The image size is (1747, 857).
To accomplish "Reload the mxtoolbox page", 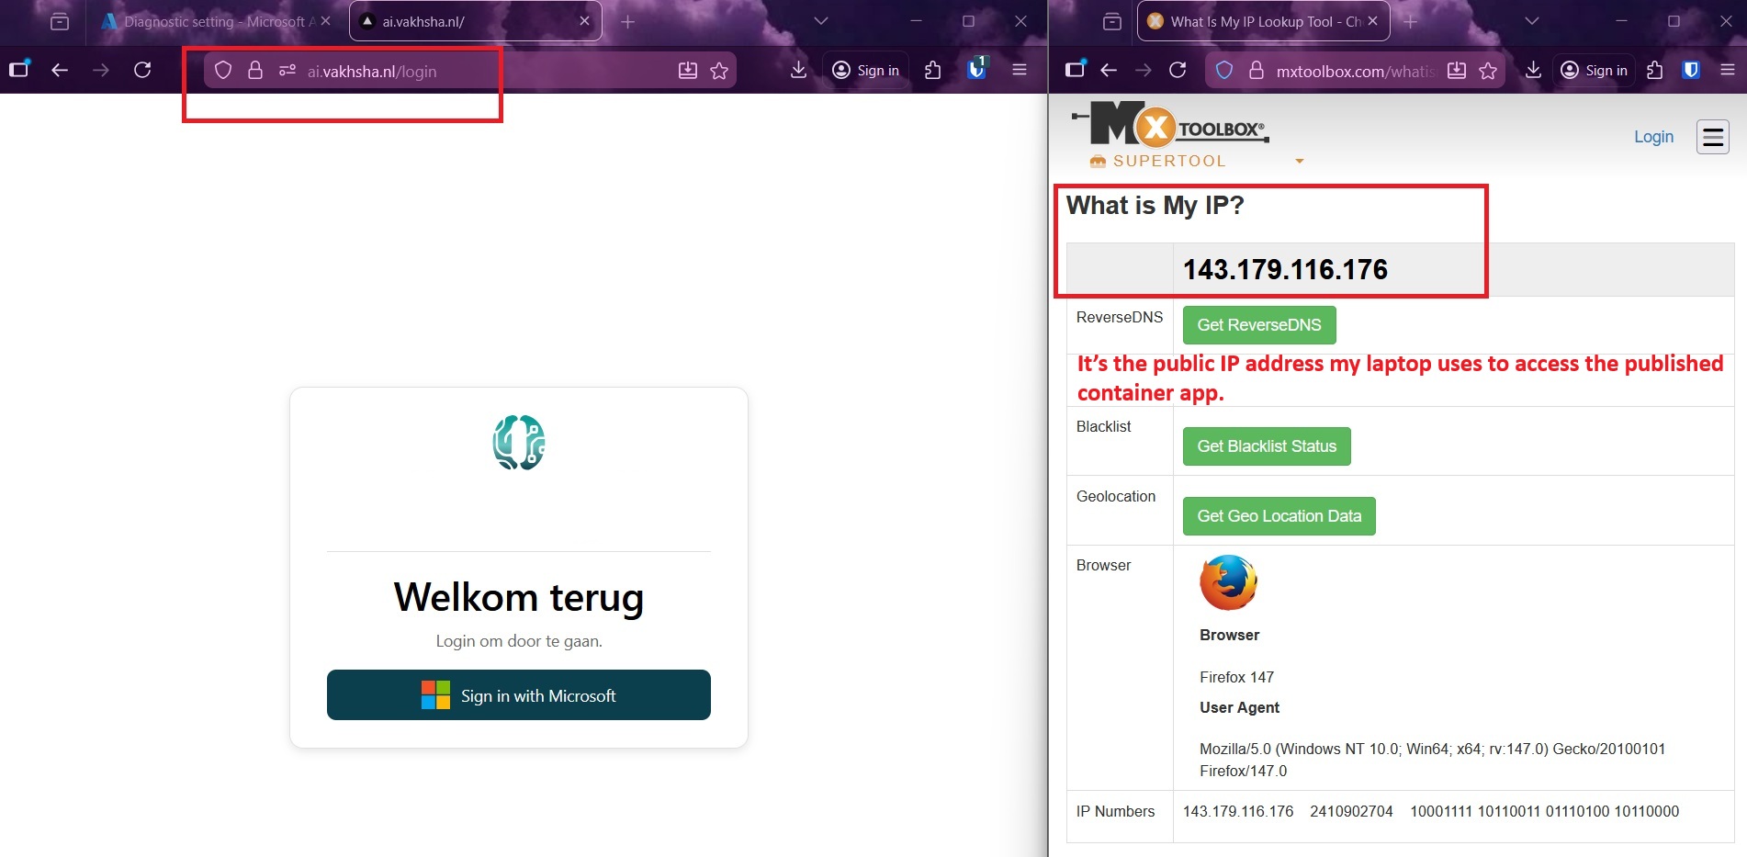I will click(1178, 70).
